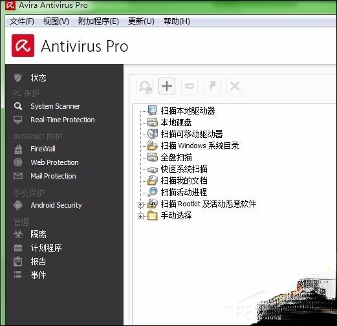Open the 计划程序 scheduler page

[x=46, y=248]
